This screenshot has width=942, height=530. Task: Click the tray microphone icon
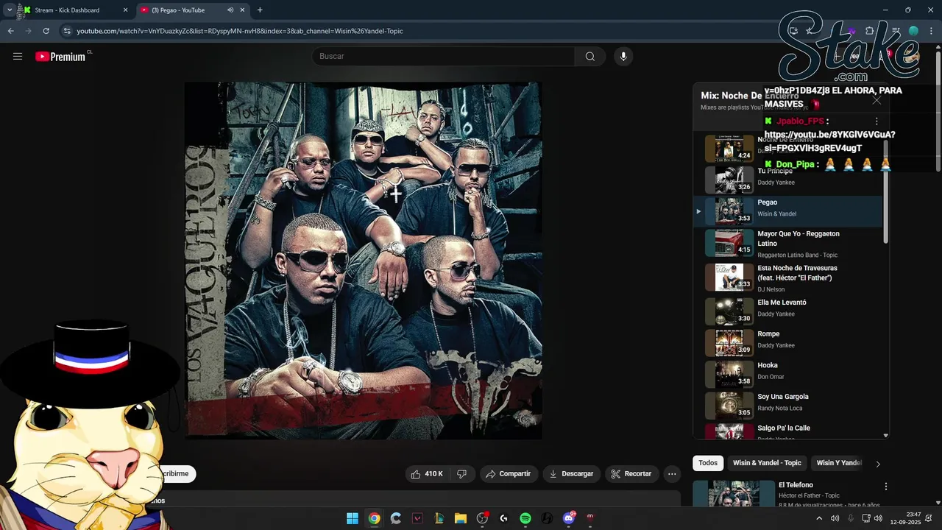(x=851, y=518)
